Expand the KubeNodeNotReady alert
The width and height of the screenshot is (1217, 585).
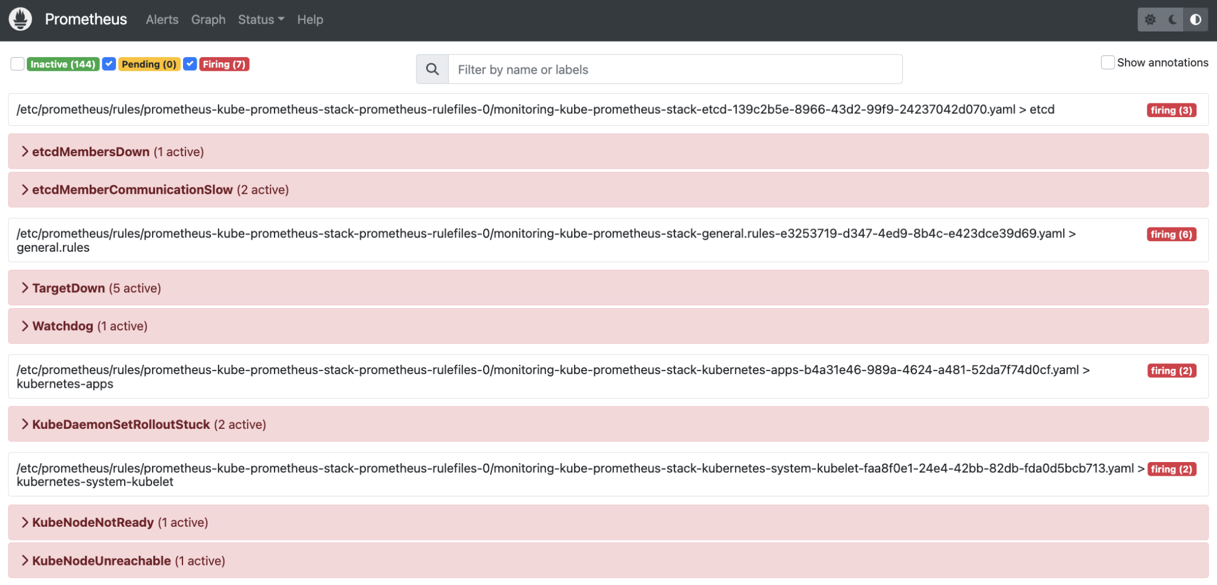(92, 522)
